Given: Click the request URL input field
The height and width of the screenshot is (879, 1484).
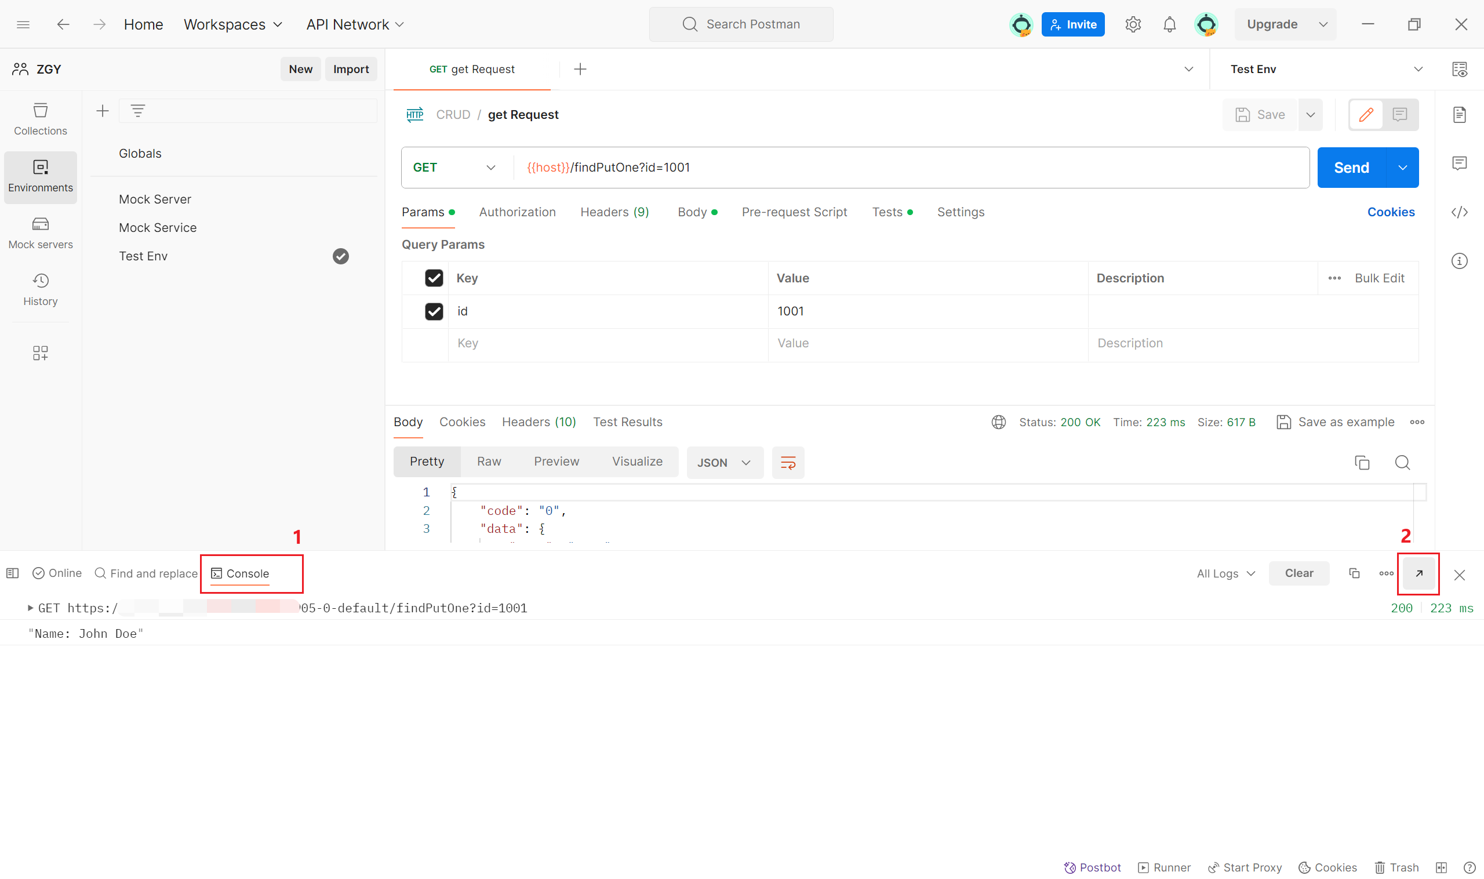Looking at the screenshot, I should [x=911, y=168].
